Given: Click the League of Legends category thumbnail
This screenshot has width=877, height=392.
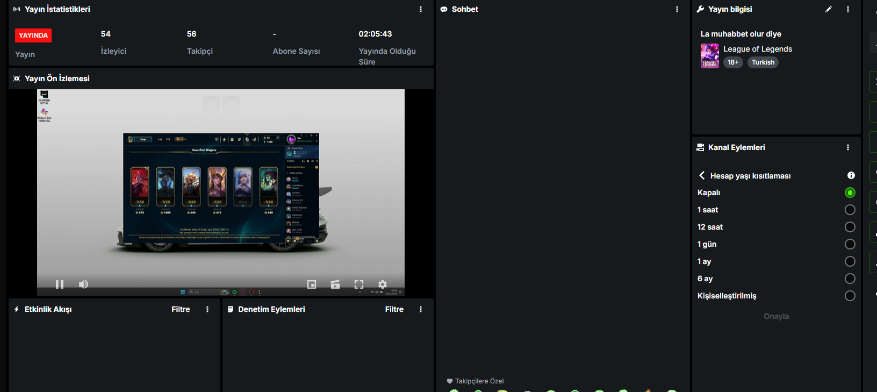Looking at the screenshot, I should click(709, 56).
